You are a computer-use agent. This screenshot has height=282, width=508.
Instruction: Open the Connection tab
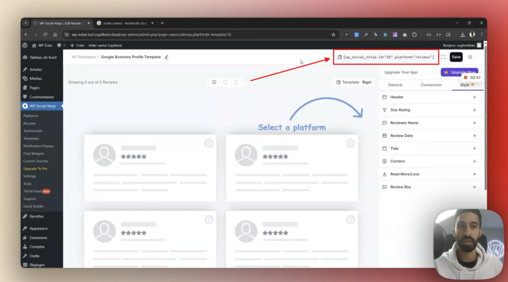coord(431,85)
